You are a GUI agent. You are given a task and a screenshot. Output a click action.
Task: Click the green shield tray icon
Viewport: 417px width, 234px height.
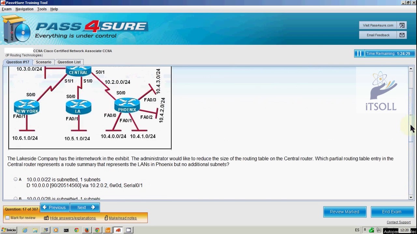point(371,230)
